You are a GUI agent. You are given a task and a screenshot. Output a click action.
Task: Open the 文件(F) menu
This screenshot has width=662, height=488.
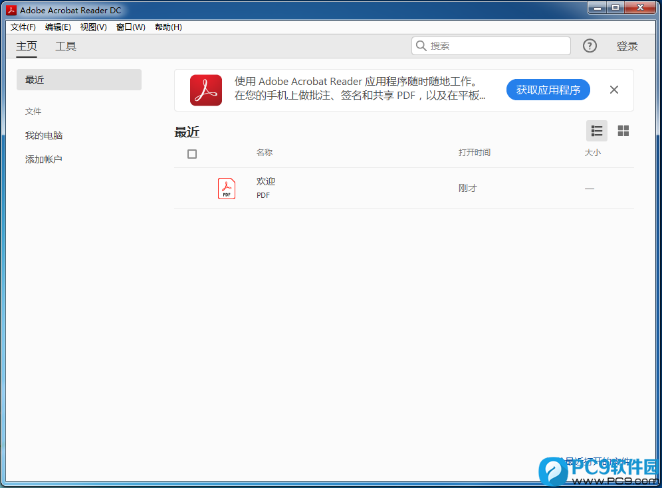(x=23, y=27)
